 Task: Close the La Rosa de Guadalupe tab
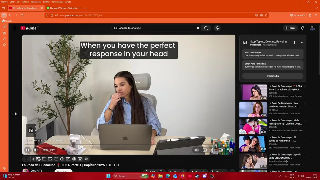(x=42, y=8)
